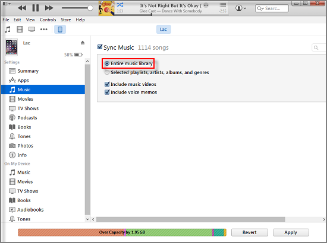Open the Up Next list icon

tap(223, 5)
